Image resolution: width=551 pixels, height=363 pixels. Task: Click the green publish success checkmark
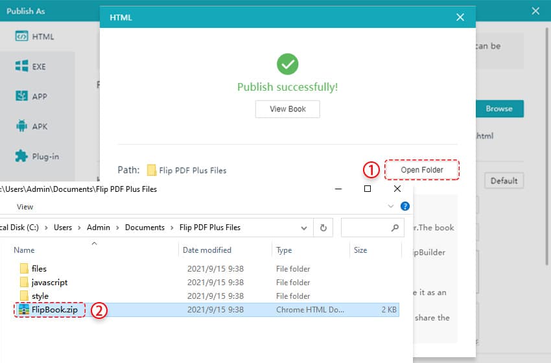(x=287, y=64)
